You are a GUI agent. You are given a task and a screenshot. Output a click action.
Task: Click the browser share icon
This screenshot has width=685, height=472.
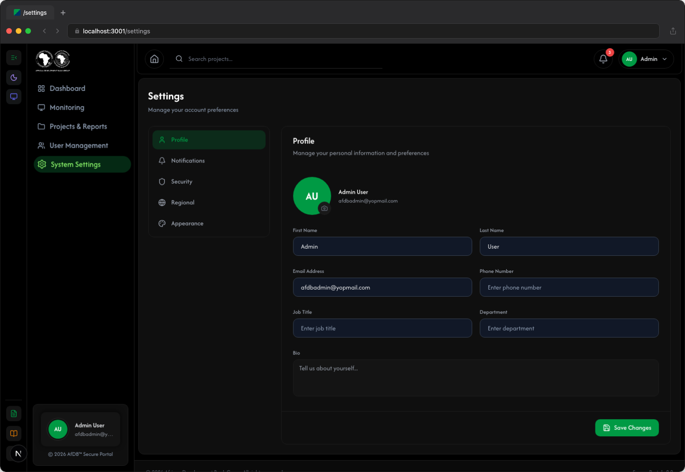(673, 31)
